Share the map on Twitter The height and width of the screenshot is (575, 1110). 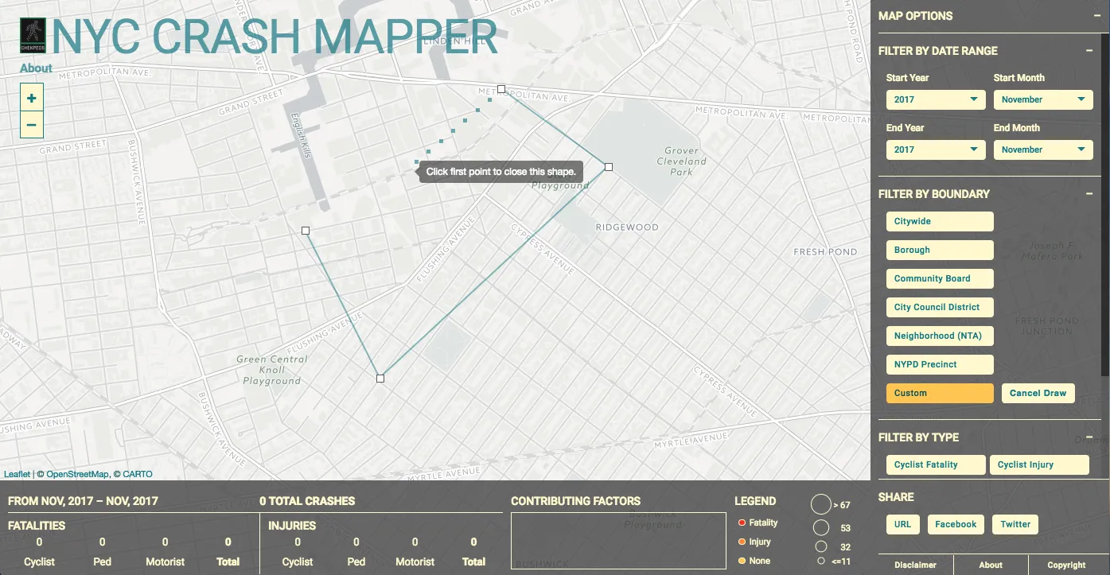coord(1015,524)
